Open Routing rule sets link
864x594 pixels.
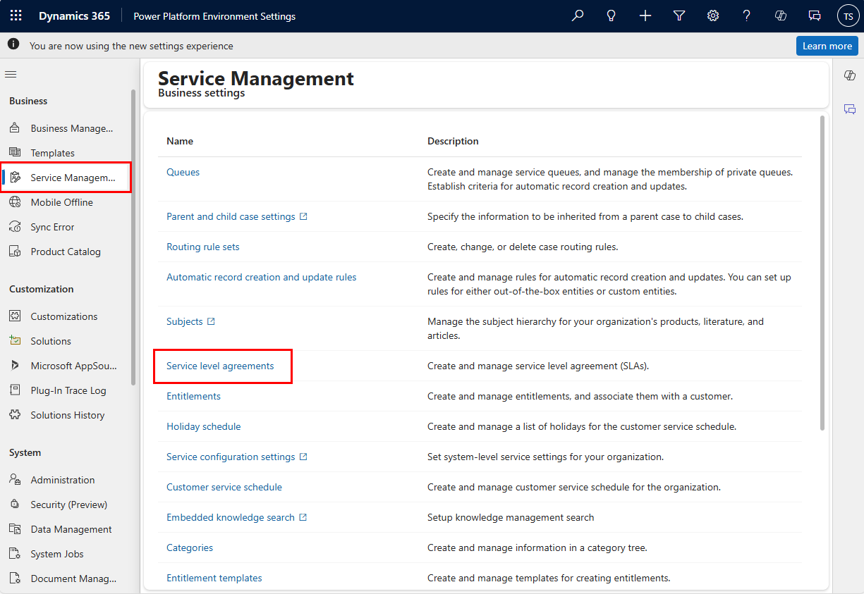click(203, 247)
